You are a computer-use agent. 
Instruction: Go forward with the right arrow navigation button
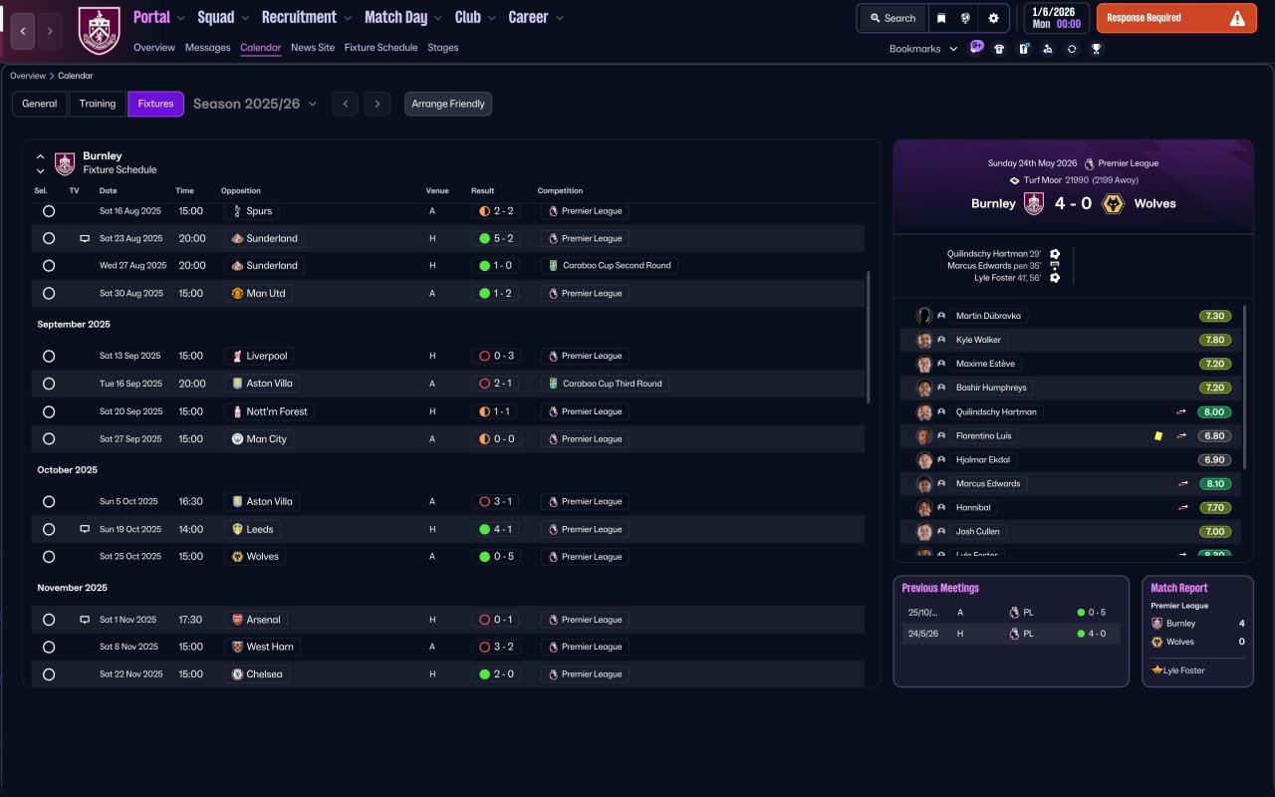click(50, 32)
